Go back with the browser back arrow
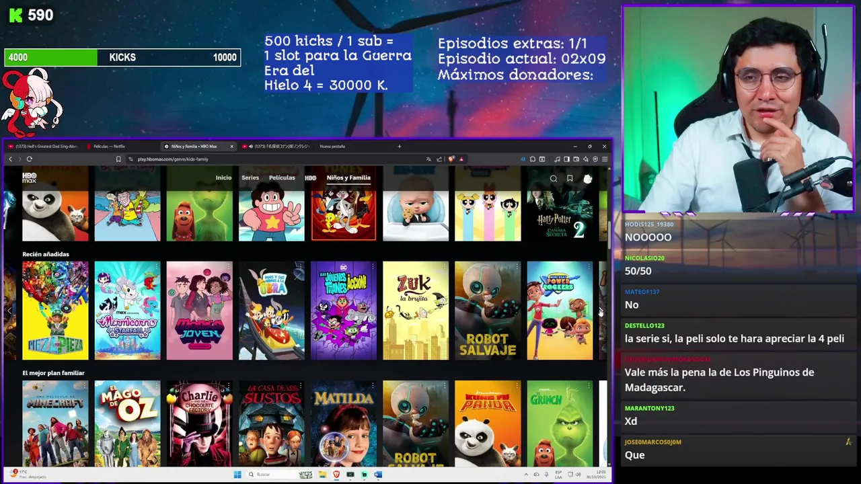Screen dimensions: 861x484 [10, 159]
